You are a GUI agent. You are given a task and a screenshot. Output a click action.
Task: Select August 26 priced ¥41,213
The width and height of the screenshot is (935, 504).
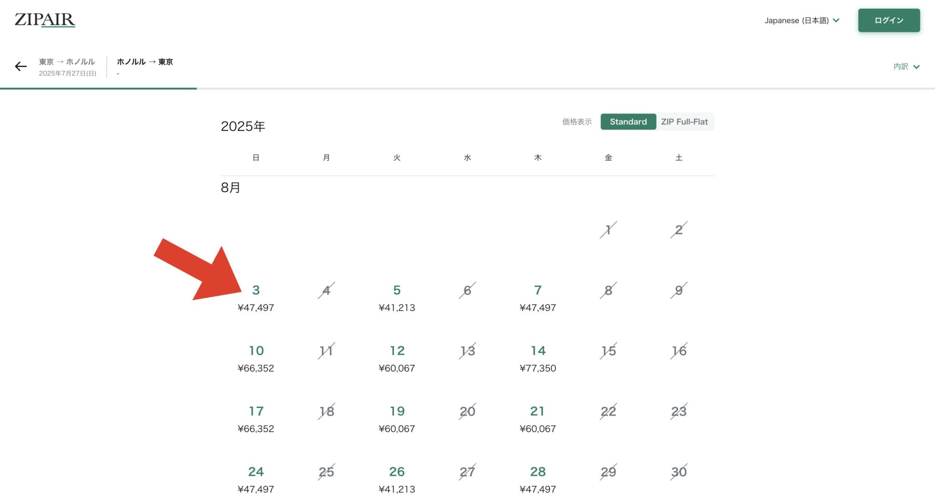(x=397, y=479)
